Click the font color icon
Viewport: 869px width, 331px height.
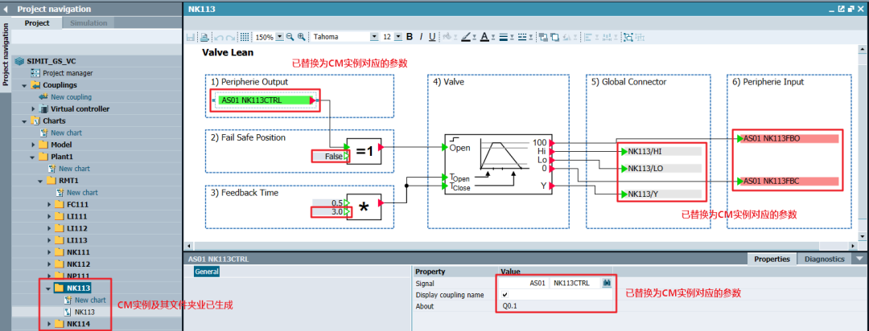[484, 37]
